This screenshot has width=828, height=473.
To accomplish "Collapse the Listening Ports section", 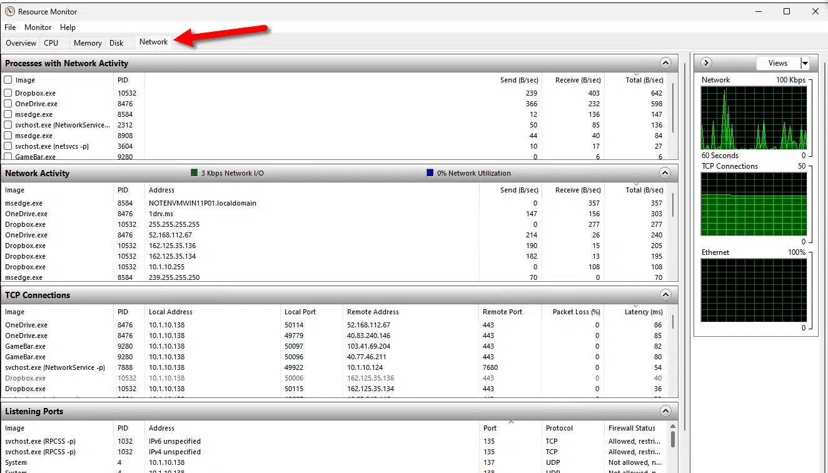I will (665, 411).
